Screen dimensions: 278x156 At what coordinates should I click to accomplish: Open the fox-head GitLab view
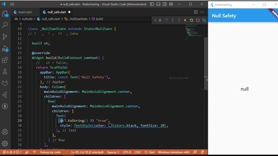tap(5, 83)
